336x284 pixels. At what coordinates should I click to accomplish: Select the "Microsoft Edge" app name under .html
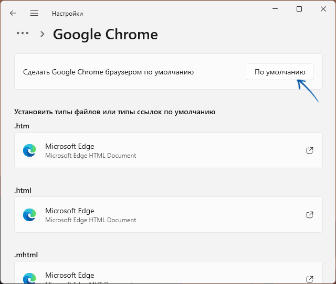click(69, 211)
